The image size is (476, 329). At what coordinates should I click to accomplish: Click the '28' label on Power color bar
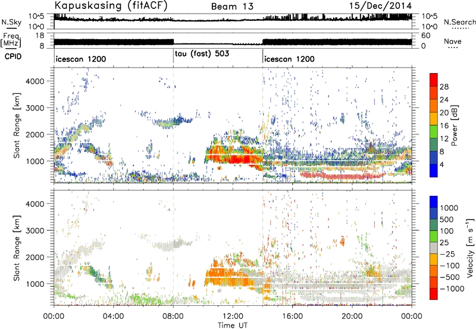click(x=444, y=87)
